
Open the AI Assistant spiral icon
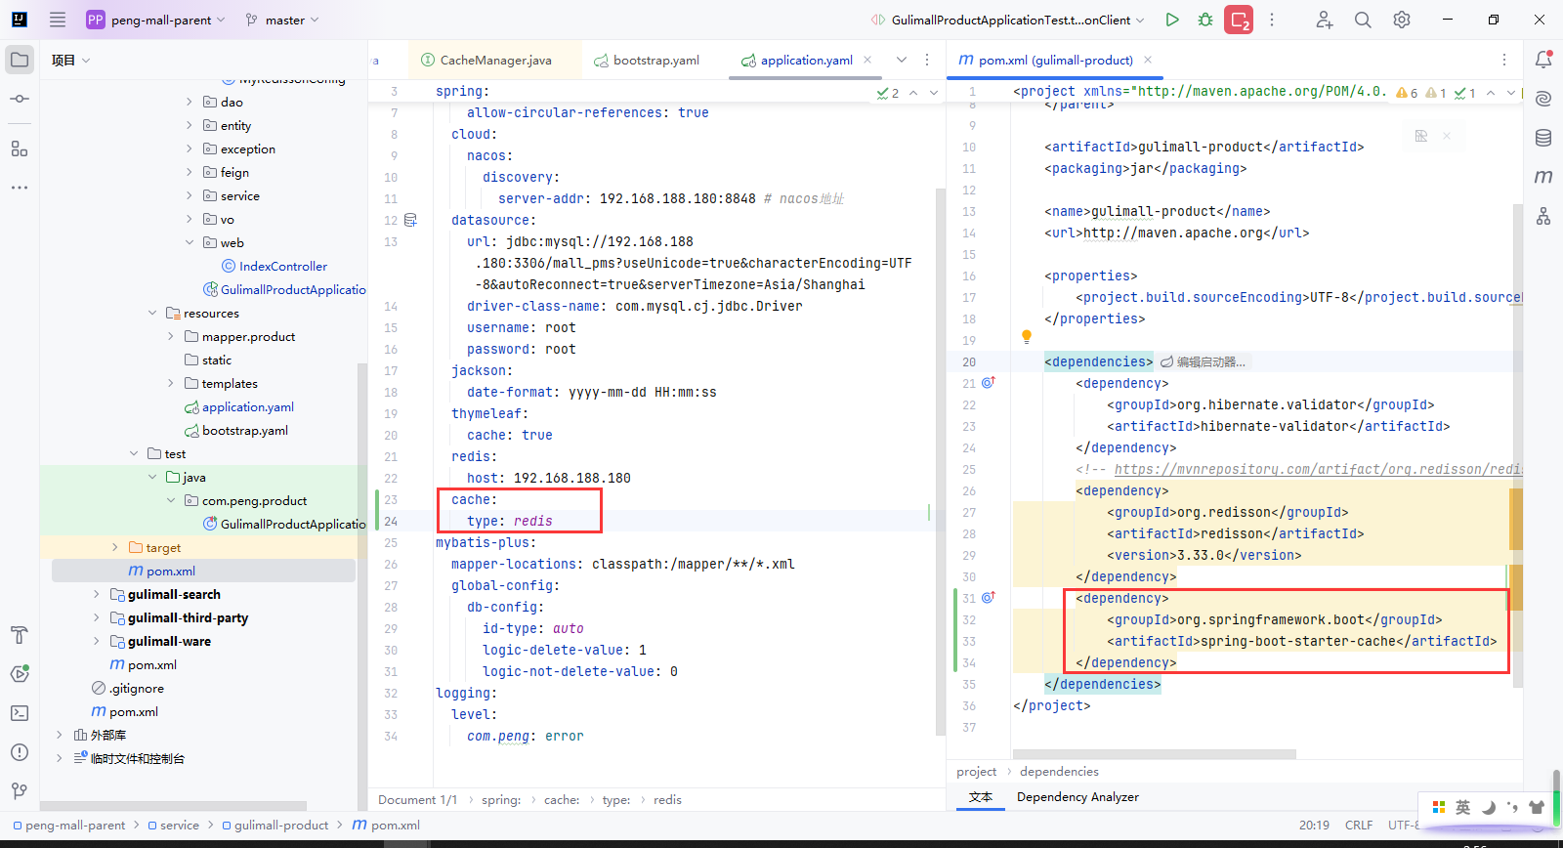[x=1543, y=99]
